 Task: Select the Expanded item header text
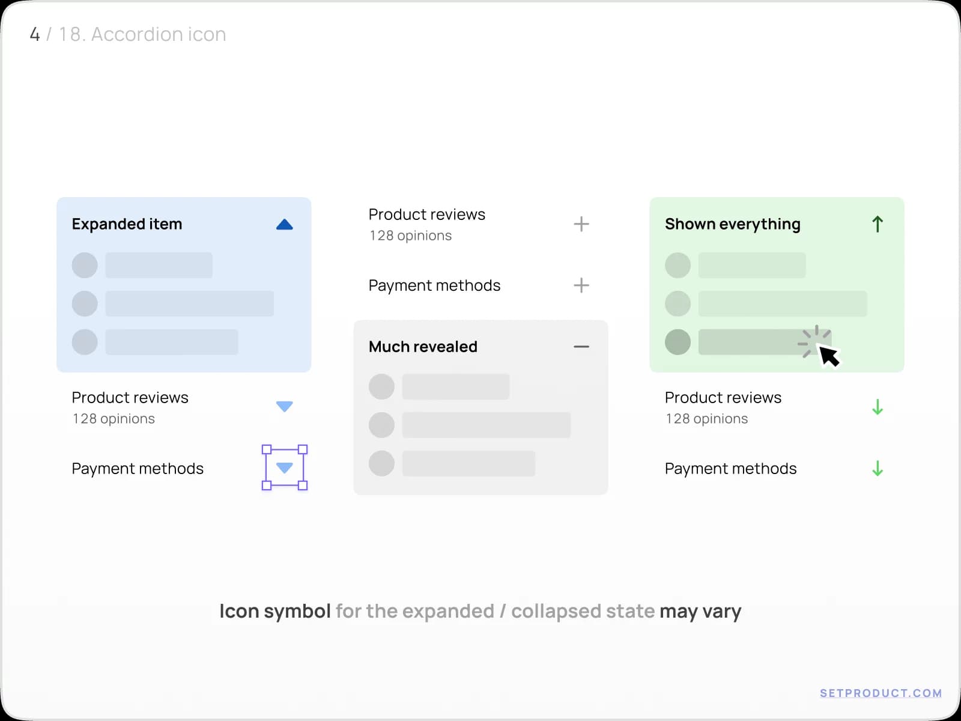click(x=127, y=224)
